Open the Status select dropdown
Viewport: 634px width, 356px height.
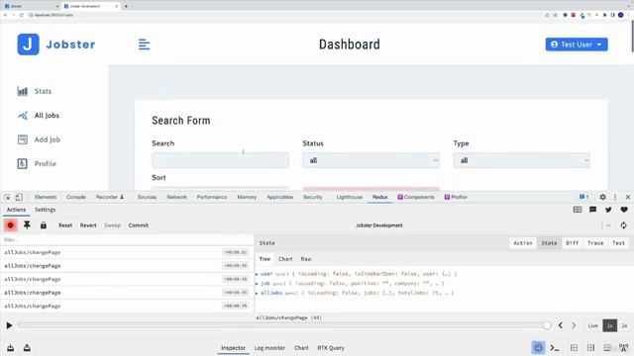pos(370,160)
